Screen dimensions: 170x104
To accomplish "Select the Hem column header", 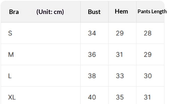I will [121, 11].
